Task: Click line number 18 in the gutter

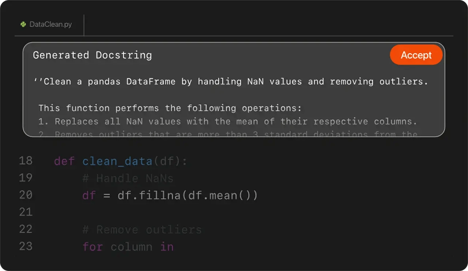Action: pos(26,160)
